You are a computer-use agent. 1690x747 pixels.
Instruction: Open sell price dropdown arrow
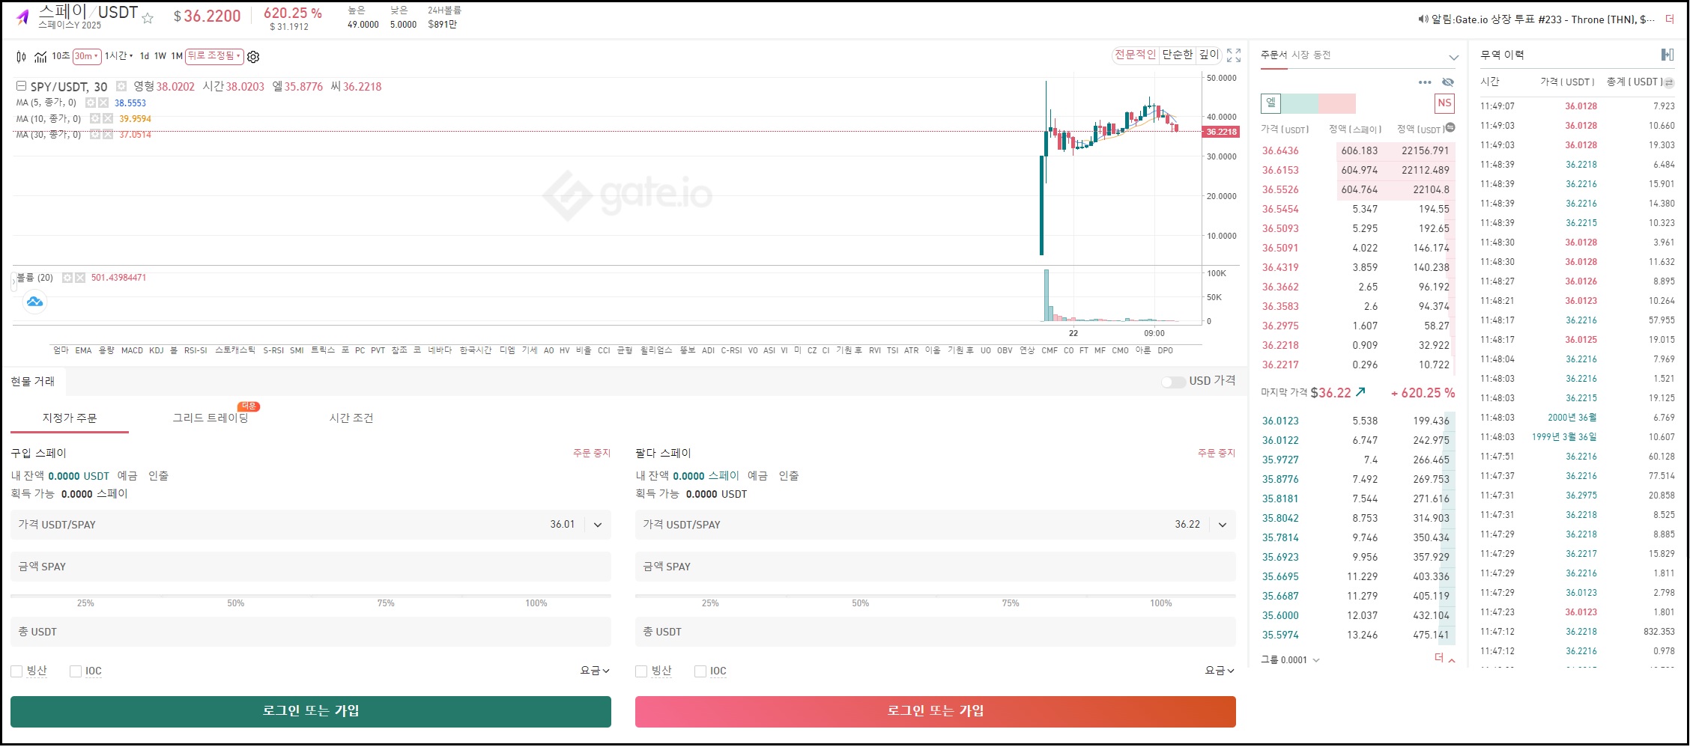pos(1223,525)
